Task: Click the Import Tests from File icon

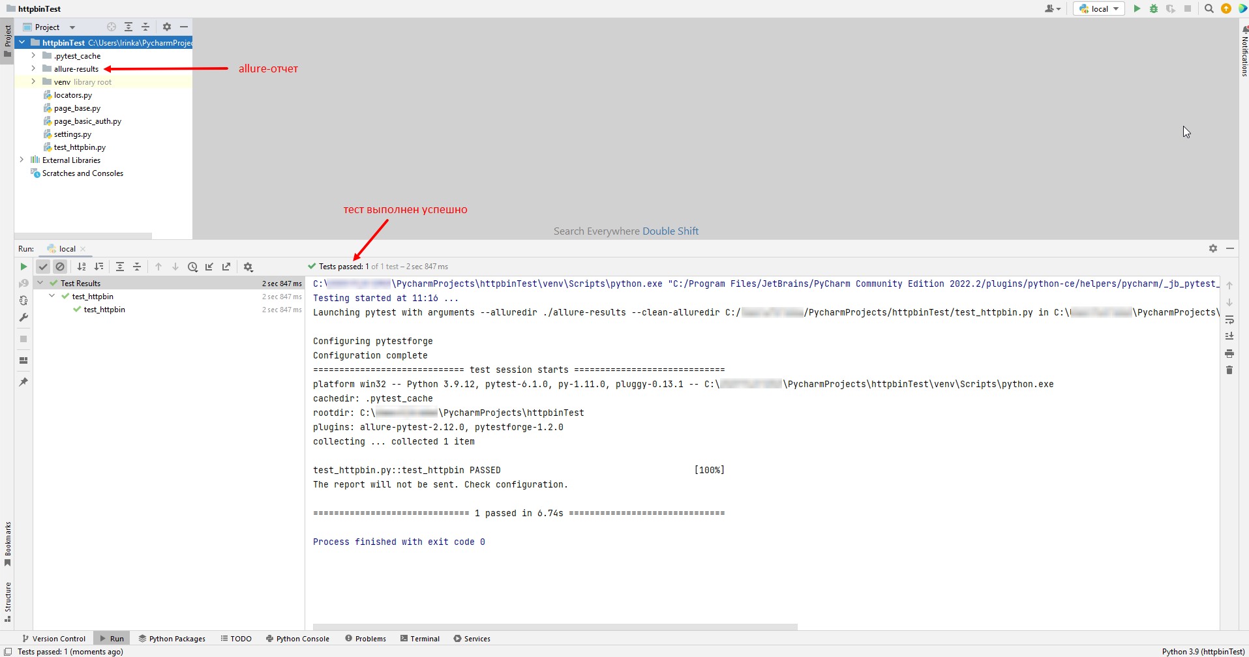Action: coord(209,267)
